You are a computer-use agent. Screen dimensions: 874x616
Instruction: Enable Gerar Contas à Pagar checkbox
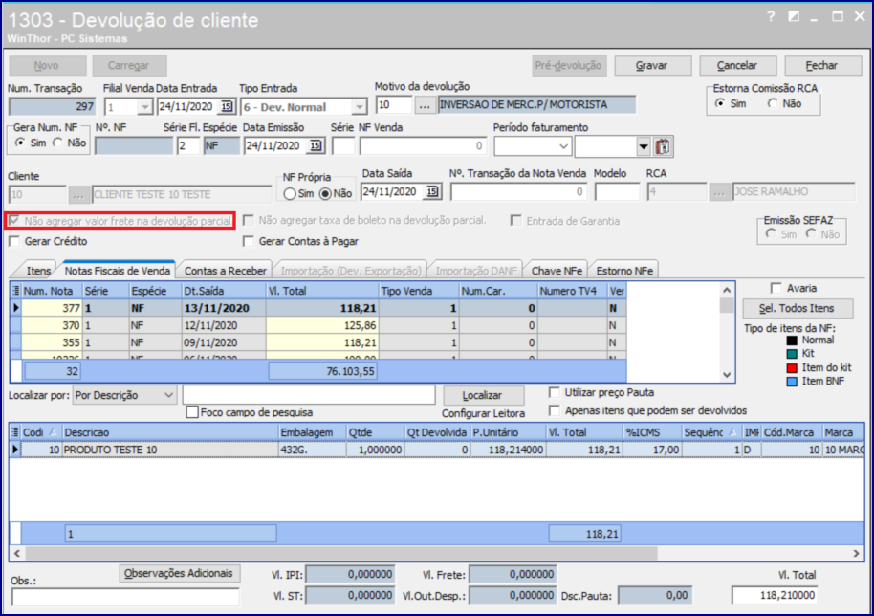tap(249, 241)
